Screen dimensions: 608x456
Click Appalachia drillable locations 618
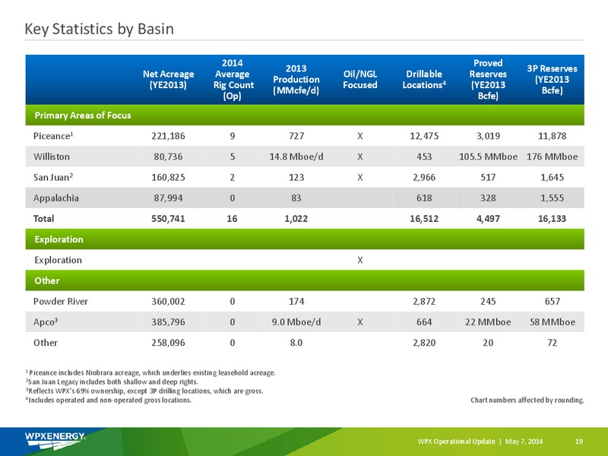coord(424,198)
